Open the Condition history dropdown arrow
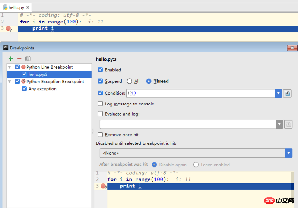Image resolution: width=298 pixels, height=208 pixels. coord(278,93)
